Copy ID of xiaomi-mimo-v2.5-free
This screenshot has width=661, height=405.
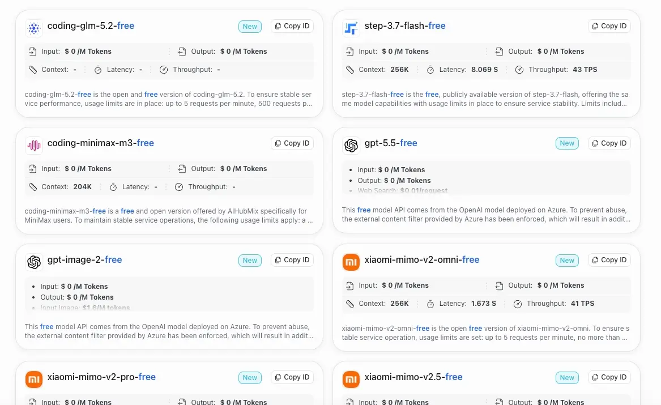(x=609, y=377)
